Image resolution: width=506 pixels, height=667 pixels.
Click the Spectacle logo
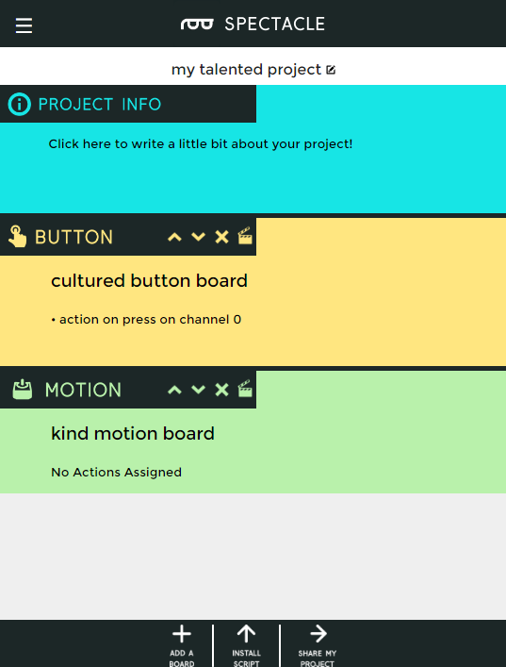point(253,24)
